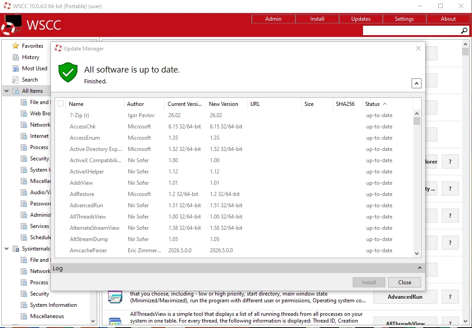Screen dimensions: 472x328
Task: Click the Sysinternals folder icon
Action: point(15,249)
